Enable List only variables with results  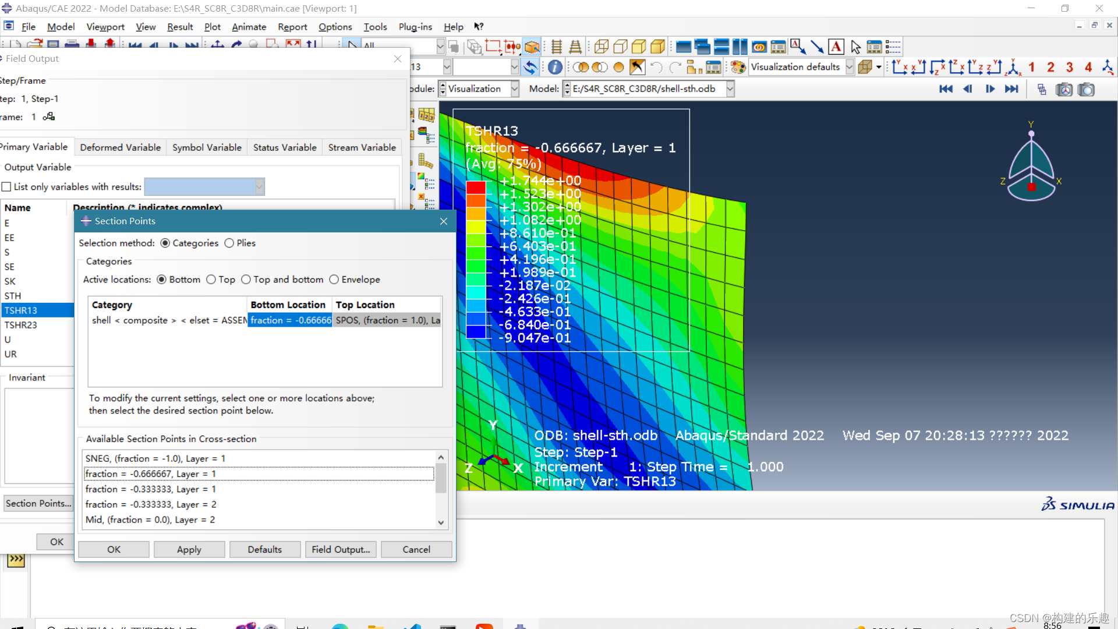click(x=7, y=187)
